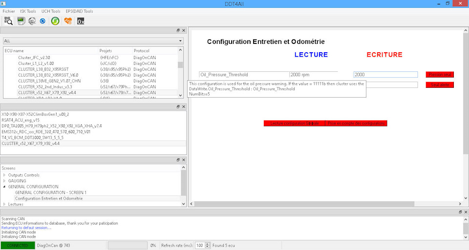Expand the Outputs Controls tree node
This screenshot has height=250, width=469.
4,175
